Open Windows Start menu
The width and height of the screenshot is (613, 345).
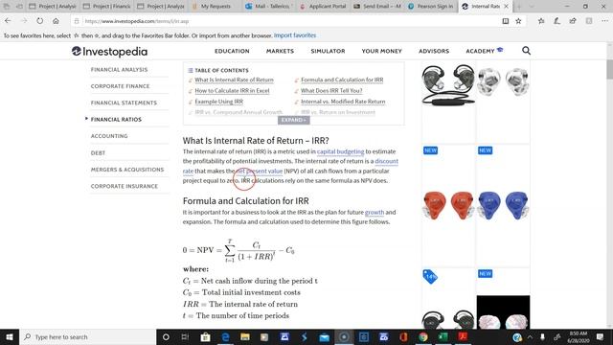click(x=10, y=336)
